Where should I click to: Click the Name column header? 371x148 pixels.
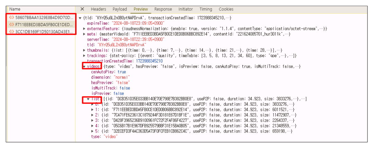coord(15,9)
